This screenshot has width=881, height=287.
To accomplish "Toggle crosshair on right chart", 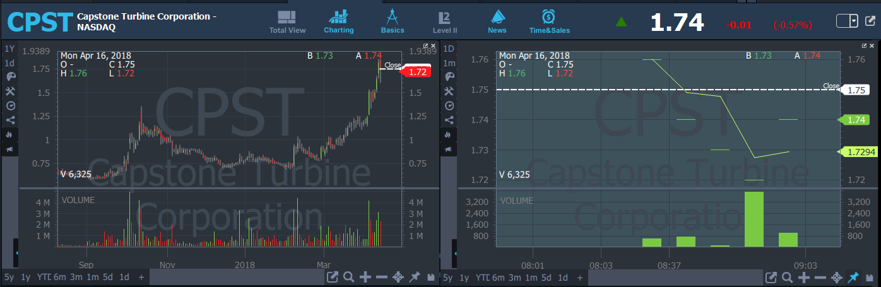I will click(837, 278).
